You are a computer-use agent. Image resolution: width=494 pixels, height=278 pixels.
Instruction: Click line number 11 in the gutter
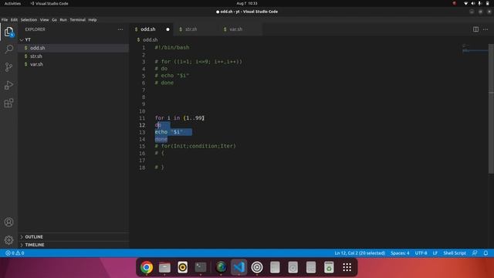[142, 118]
